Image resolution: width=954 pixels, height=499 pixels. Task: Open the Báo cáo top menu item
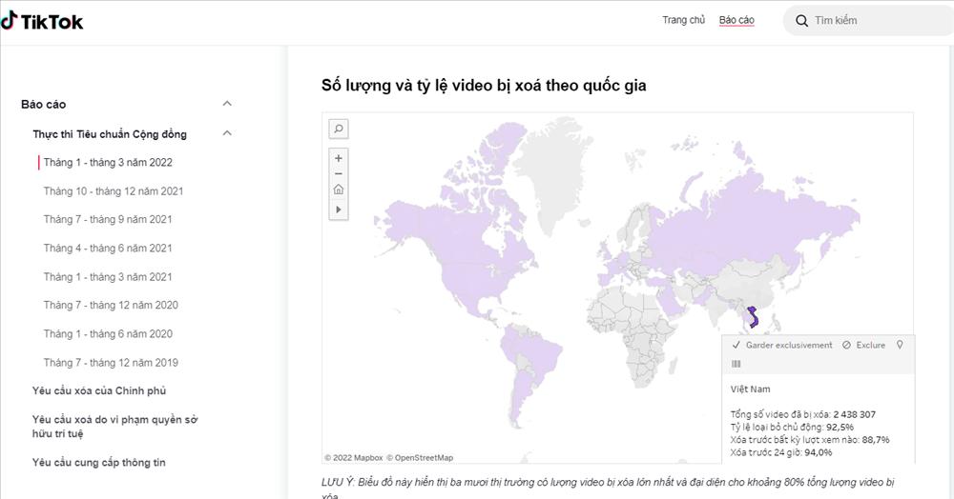(x=736, y=20)
